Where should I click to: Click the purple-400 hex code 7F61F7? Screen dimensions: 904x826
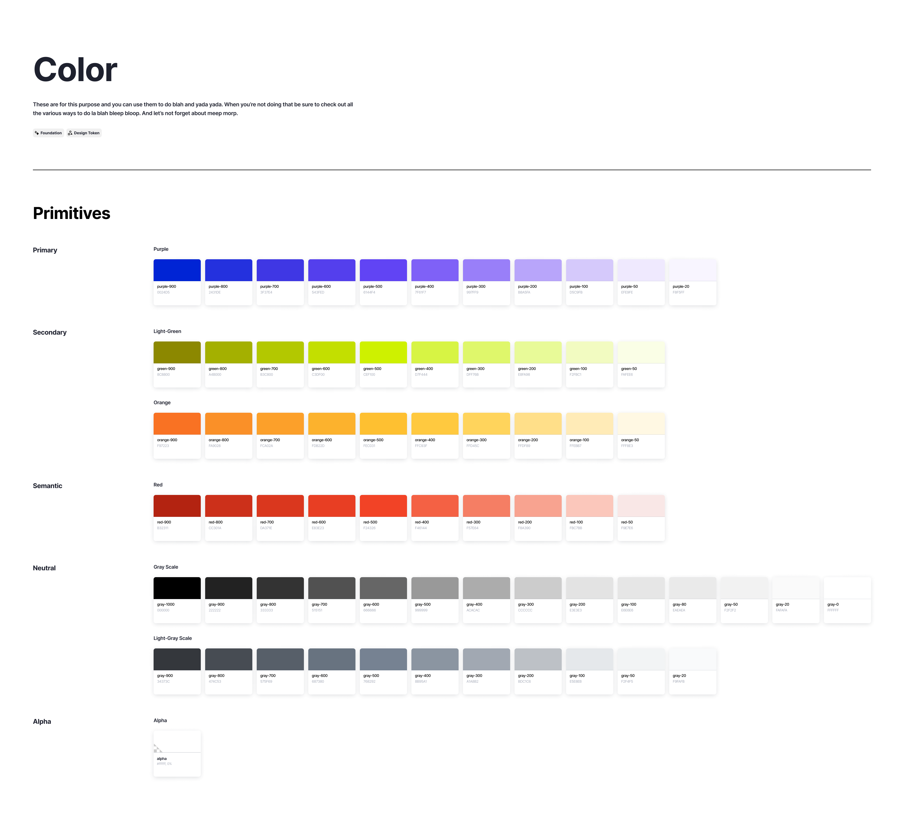tap(421, 292)
